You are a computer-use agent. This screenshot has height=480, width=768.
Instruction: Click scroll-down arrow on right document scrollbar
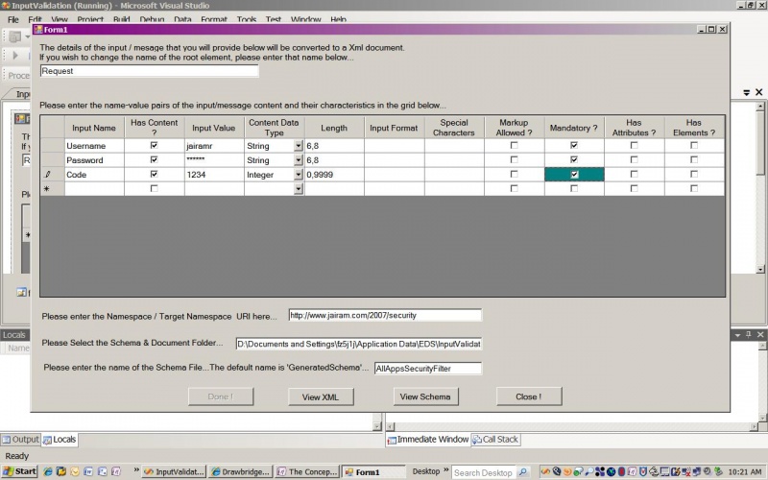[x=760, y=270]
